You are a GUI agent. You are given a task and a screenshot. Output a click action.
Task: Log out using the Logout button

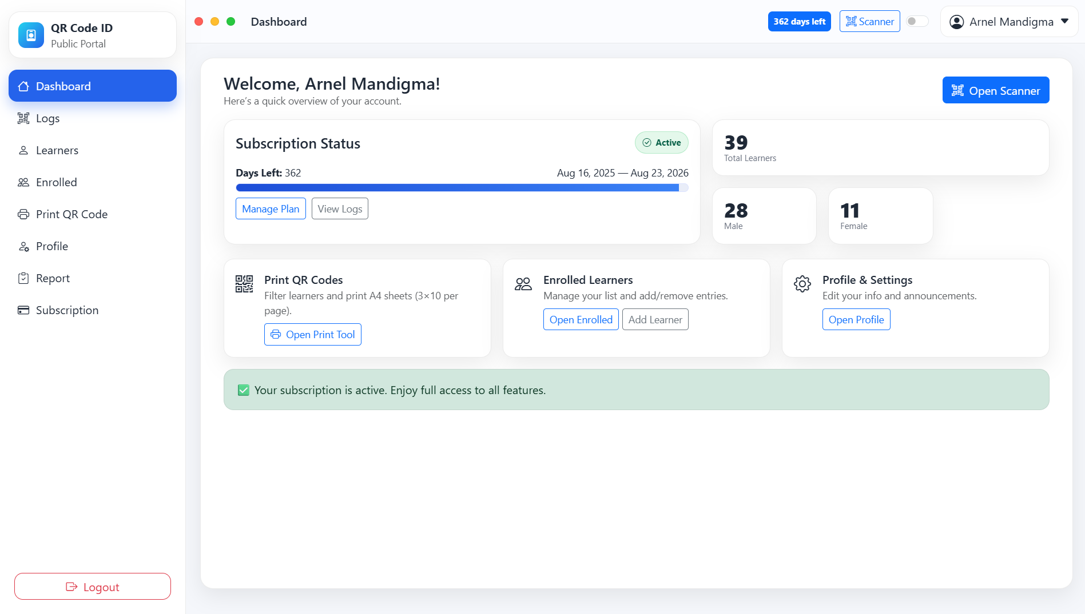[x=93, y=587]
